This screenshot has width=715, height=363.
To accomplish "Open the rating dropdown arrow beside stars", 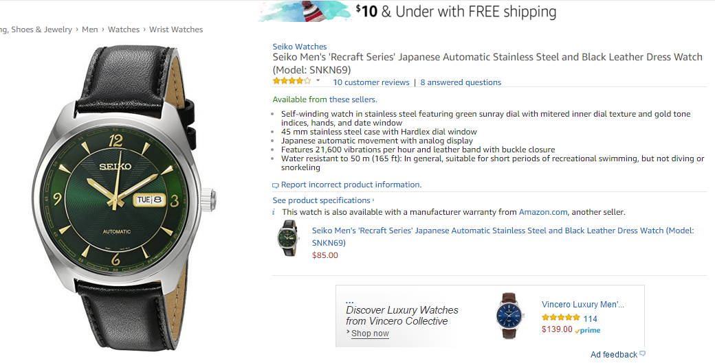I will [318, 80].
